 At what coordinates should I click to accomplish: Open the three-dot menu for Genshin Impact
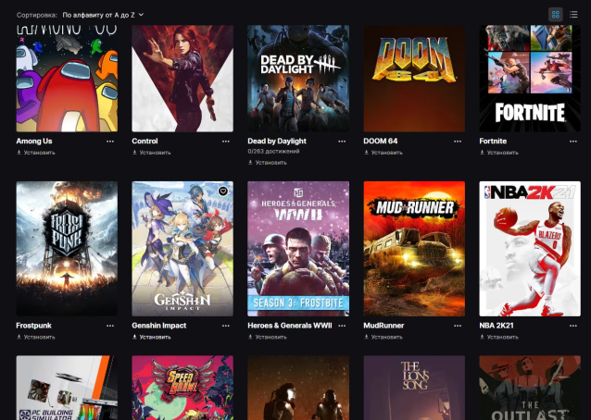pos(226,326)
